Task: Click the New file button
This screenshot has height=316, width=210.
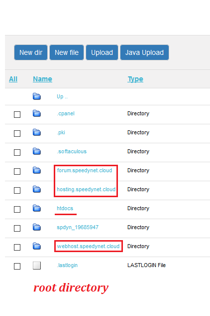Action: (67, 52)
